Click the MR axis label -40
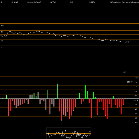The width and height of the screenshot is (139, 139). (x=136, y=109)
